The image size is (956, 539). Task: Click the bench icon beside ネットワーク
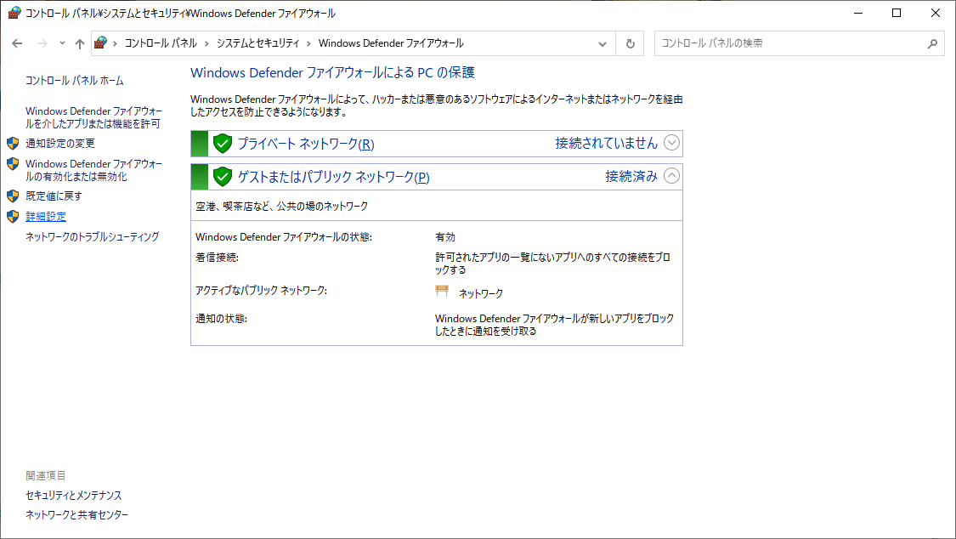[x=442, y=290]
